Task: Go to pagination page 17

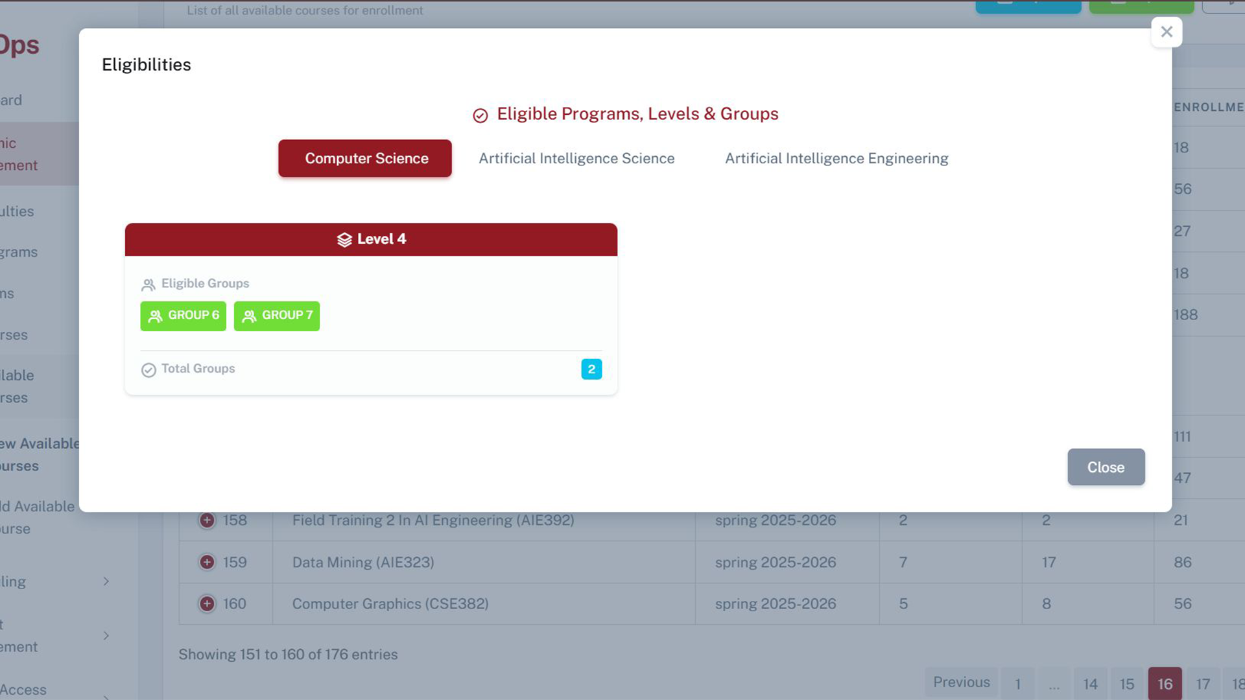Action: (1203, 684)
